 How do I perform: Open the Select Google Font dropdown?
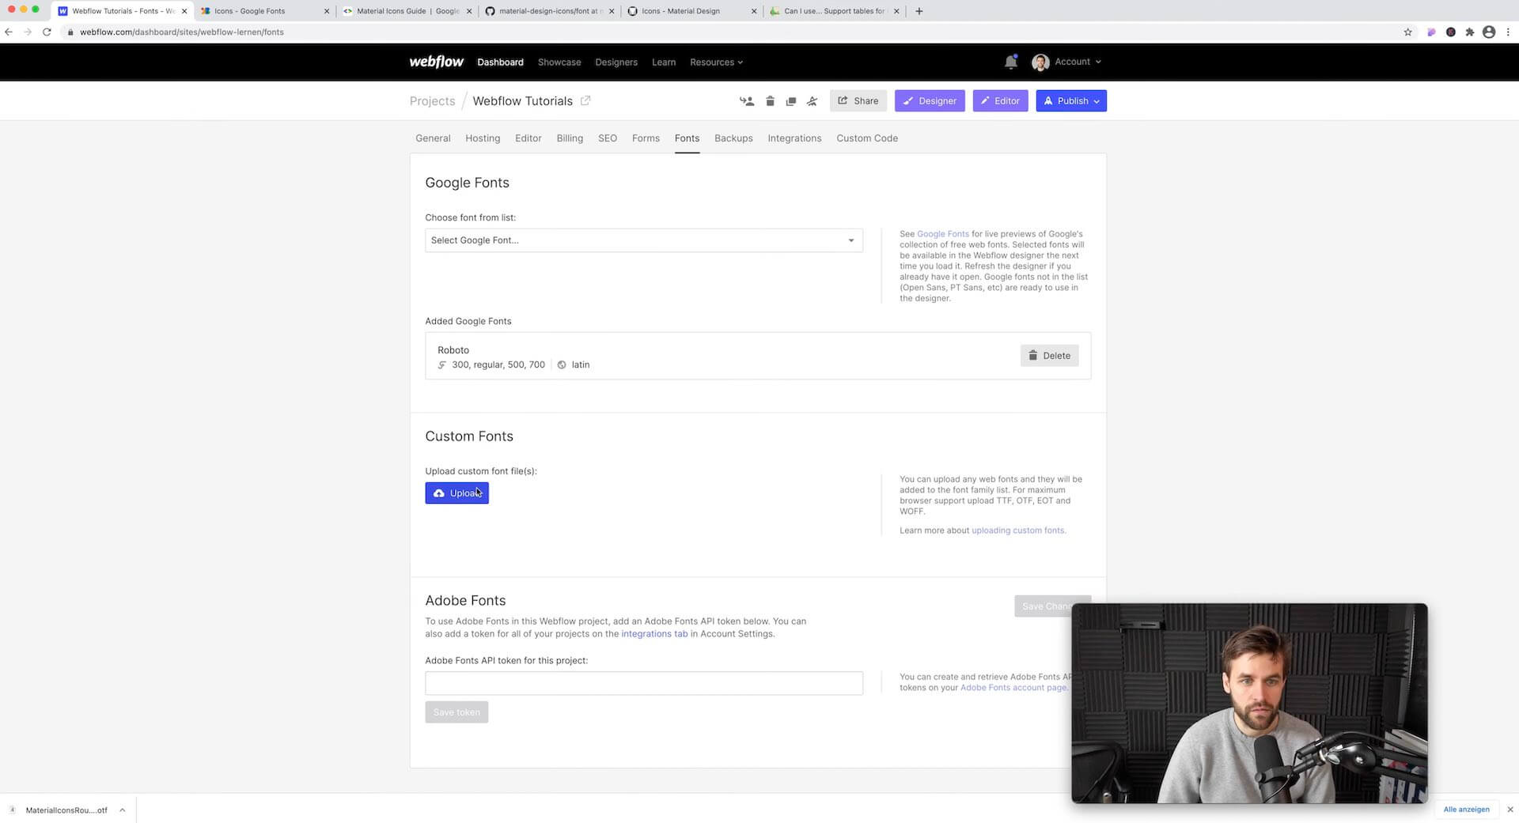[x=643, y=240]
